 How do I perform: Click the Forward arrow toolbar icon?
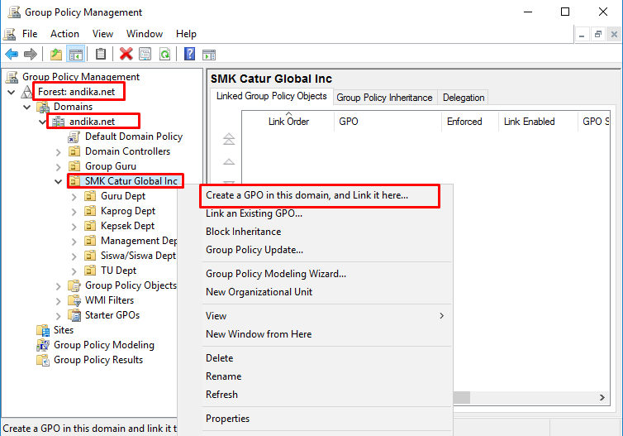tap(31, 54)
